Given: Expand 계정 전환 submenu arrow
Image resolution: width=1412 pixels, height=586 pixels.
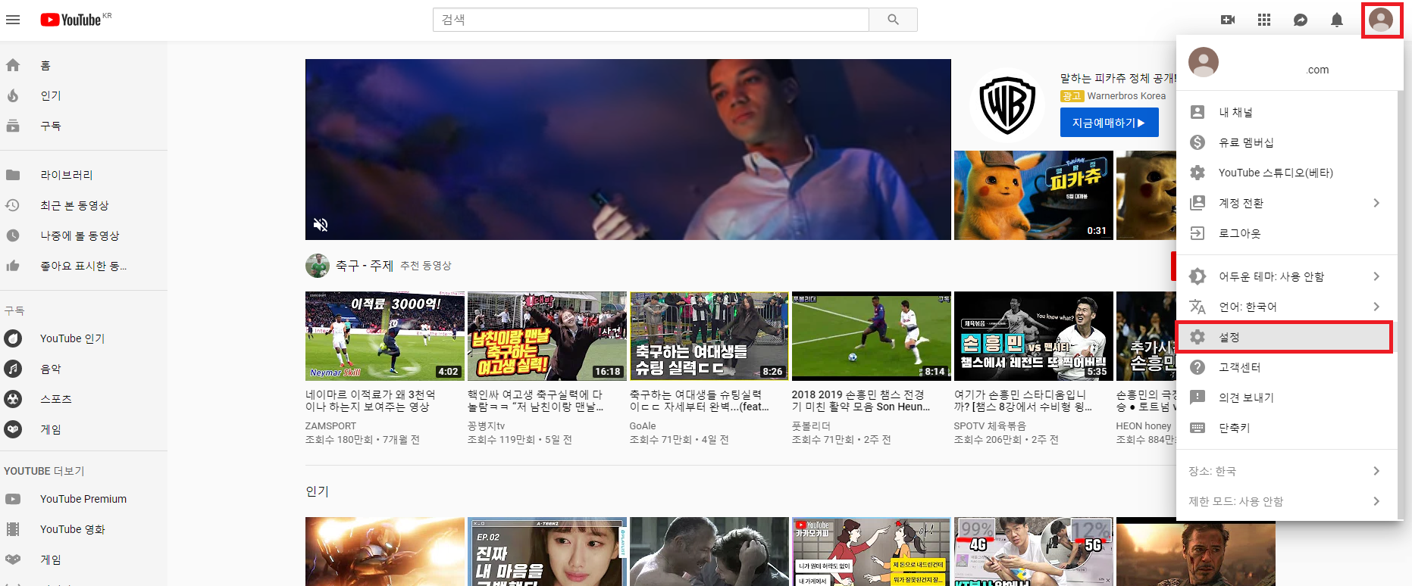Looking at the screenshot, I should click(1376, 203).
